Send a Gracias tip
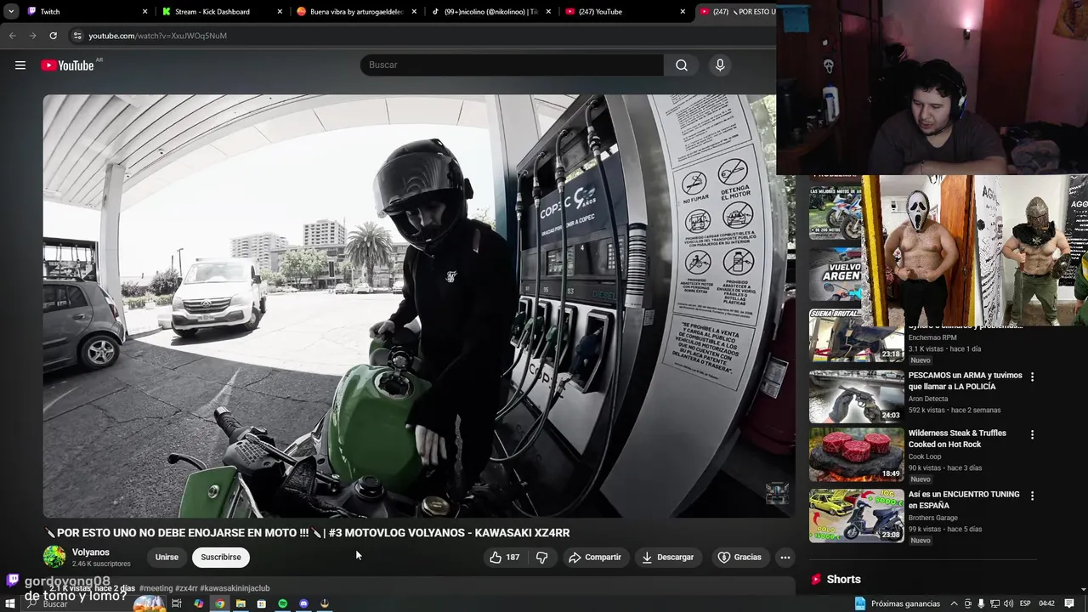This screenshot has width=1088, height=612. [x=739, y=558]
